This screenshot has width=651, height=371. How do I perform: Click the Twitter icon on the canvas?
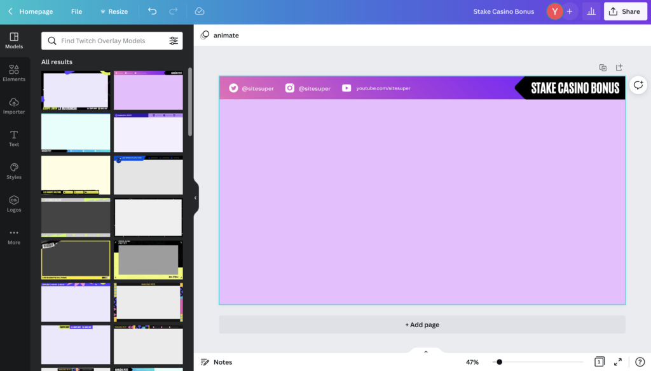(x=233, y=88)
